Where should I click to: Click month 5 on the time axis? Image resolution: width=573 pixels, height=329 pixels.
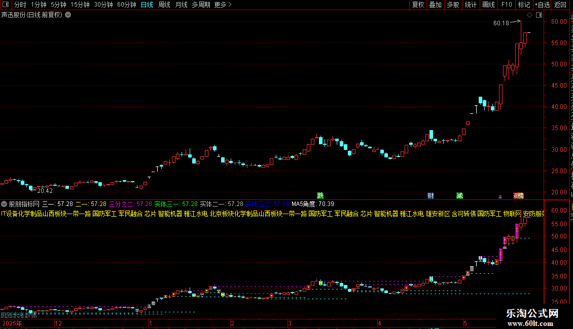coord(465,323)
